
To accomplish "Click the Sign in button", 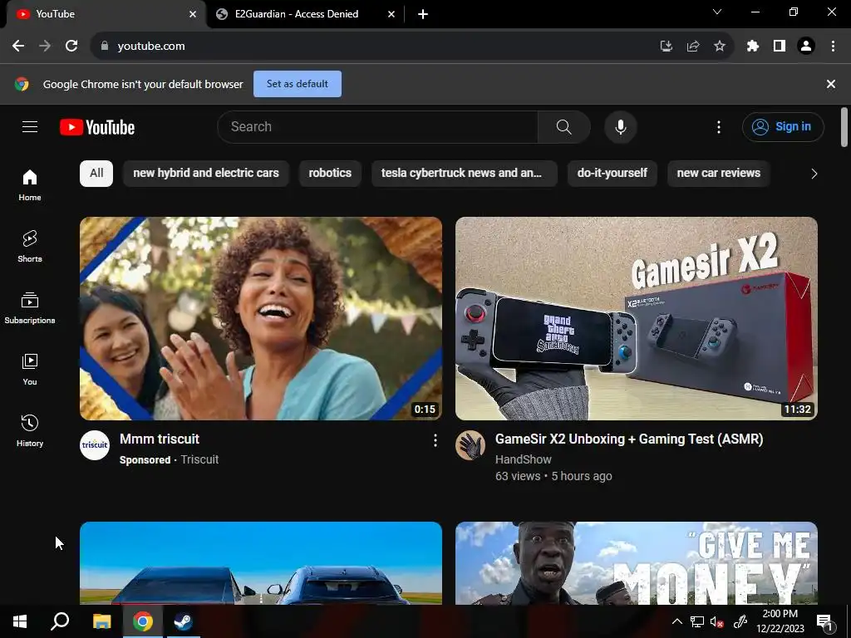I will click(x=783, y=127).
